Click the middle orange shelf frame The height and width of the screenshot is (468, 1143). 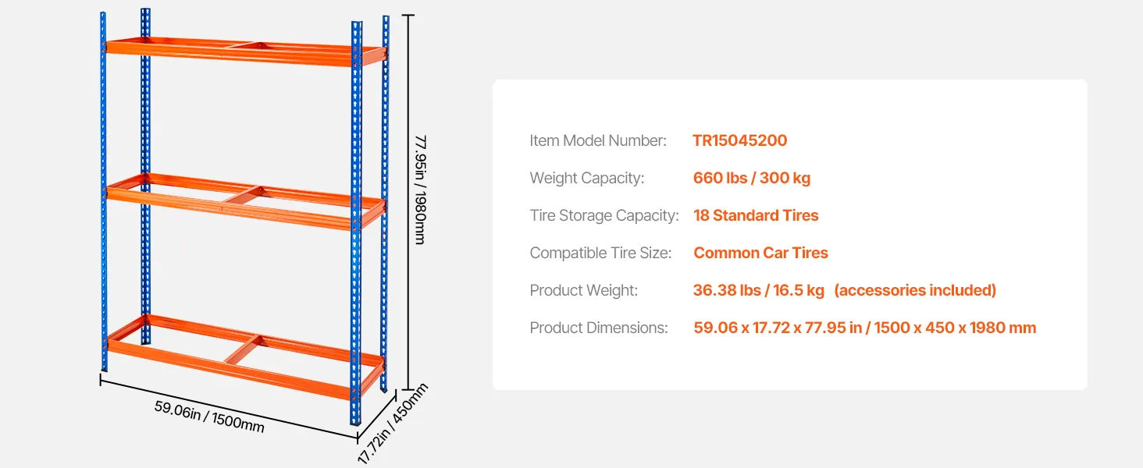click(x=234, y=200)
